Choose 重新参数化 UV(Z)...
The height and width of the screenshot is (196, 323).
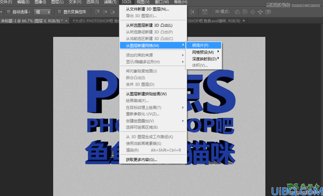[x=153, y=114]
